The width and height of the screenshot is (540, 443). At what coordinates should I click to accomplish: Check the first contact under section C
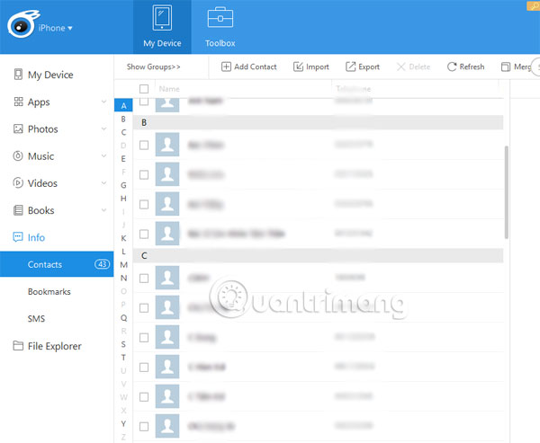pos(144,279)
